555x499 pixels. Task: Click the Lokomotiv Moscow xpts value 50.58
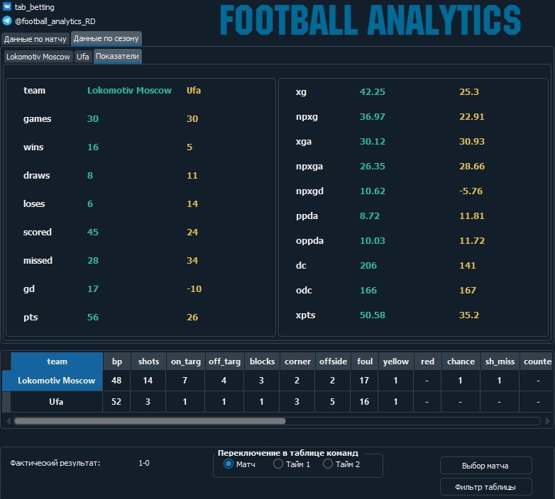coord(373,315)
